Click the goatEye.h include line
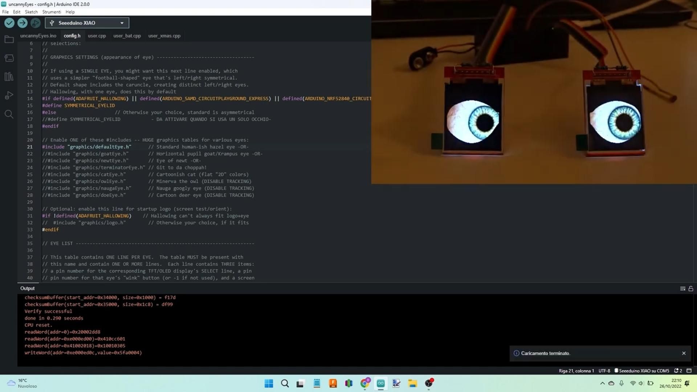Screen dimensions: 697x392 pyautogui.click(x=152, y=154)
